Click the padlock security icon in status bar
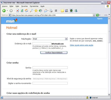The width and height of the screenshot is (111, 100). [87, 98]
